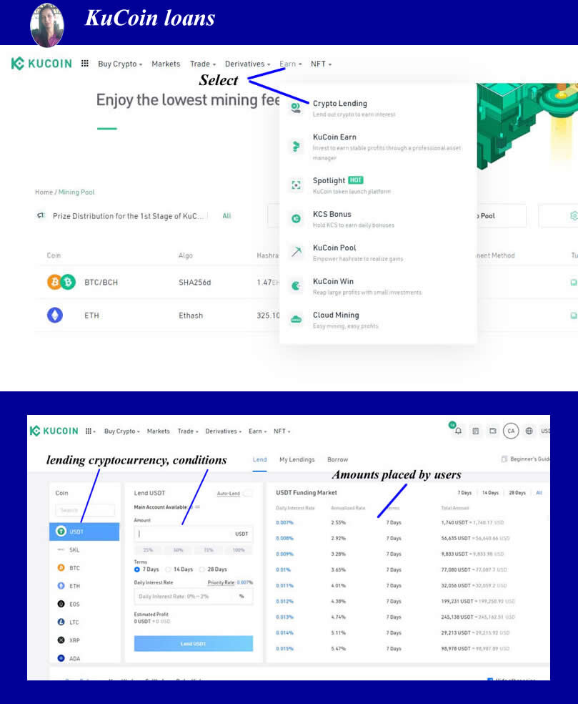Viewport: 578px width, 704px height.
Task: Click the KuCoin Pool pickaxe icon
Action: (x=296, y=252)
